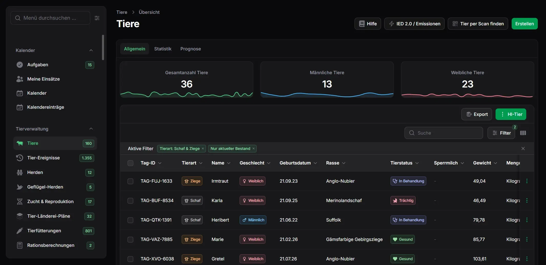Toggle the select-all checkbox in table header
The image size is (546, 265).
click(130, 163)
